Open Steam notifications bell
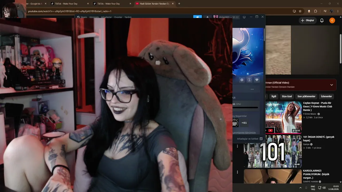Image resolution: width=342 pixels, height=192 pixels. click(x=208, y=17)
